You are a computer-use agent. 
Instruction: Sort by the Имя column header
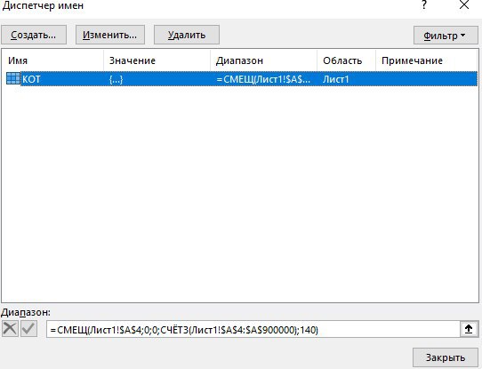[52, 60]
